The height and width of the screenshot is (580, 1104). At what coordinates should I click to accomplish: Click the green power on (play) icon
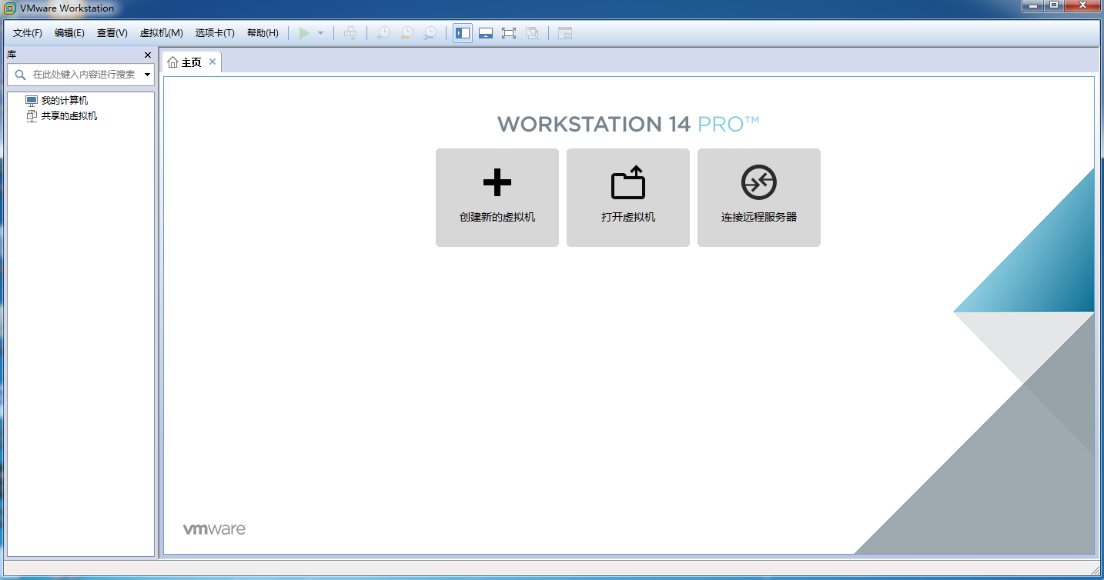[x=304, y=33]
